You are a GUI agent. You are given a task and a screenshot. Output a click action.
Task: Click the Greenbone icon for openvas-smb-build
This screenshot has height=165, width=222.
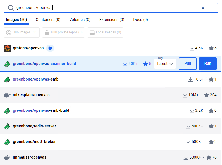click(7, 111)
